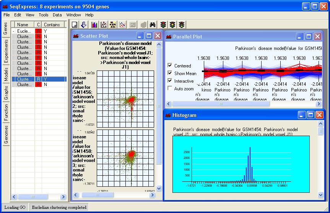Click the parallel line plot toolbar icon
The width and height of the screenshot is (330, 213).
pos(122,25)
